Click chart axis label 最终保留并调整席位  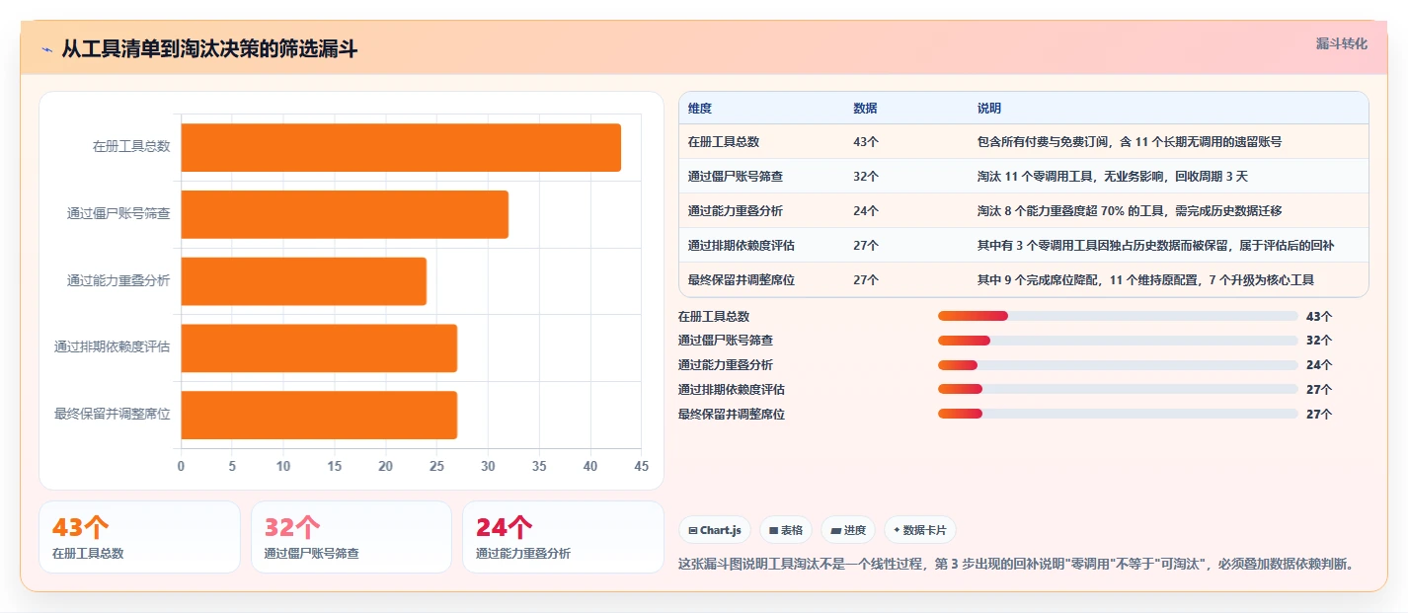[113, 415]
